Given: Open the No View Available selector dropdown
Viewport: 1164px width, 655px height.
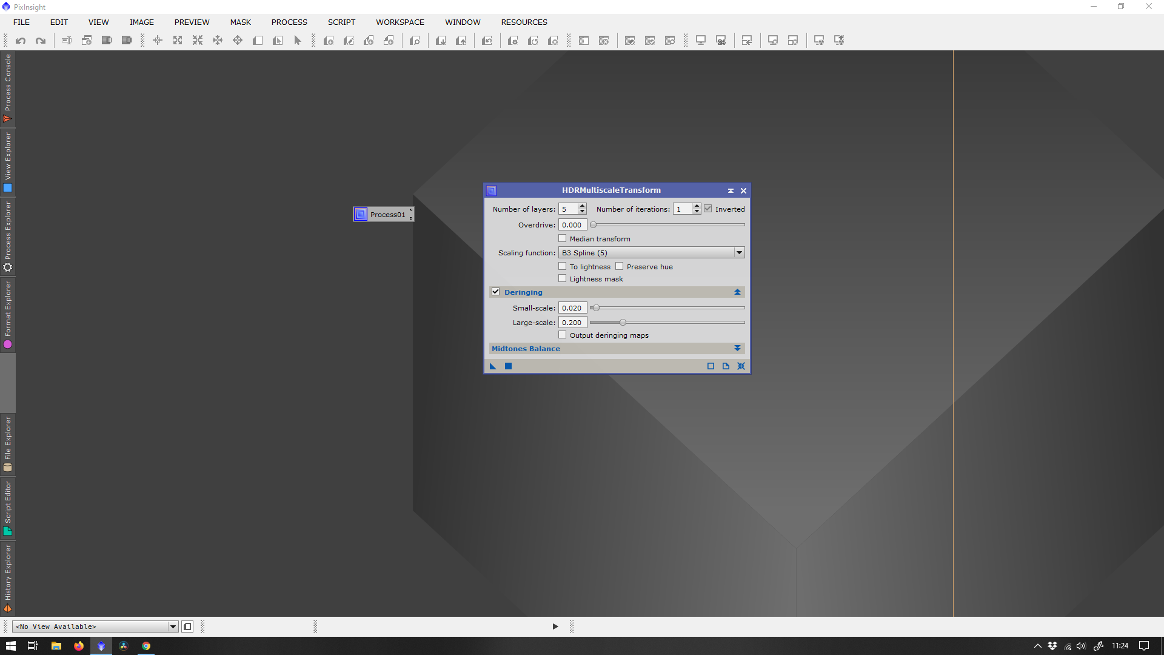Looking at the screenshot, I should (95, 626).
